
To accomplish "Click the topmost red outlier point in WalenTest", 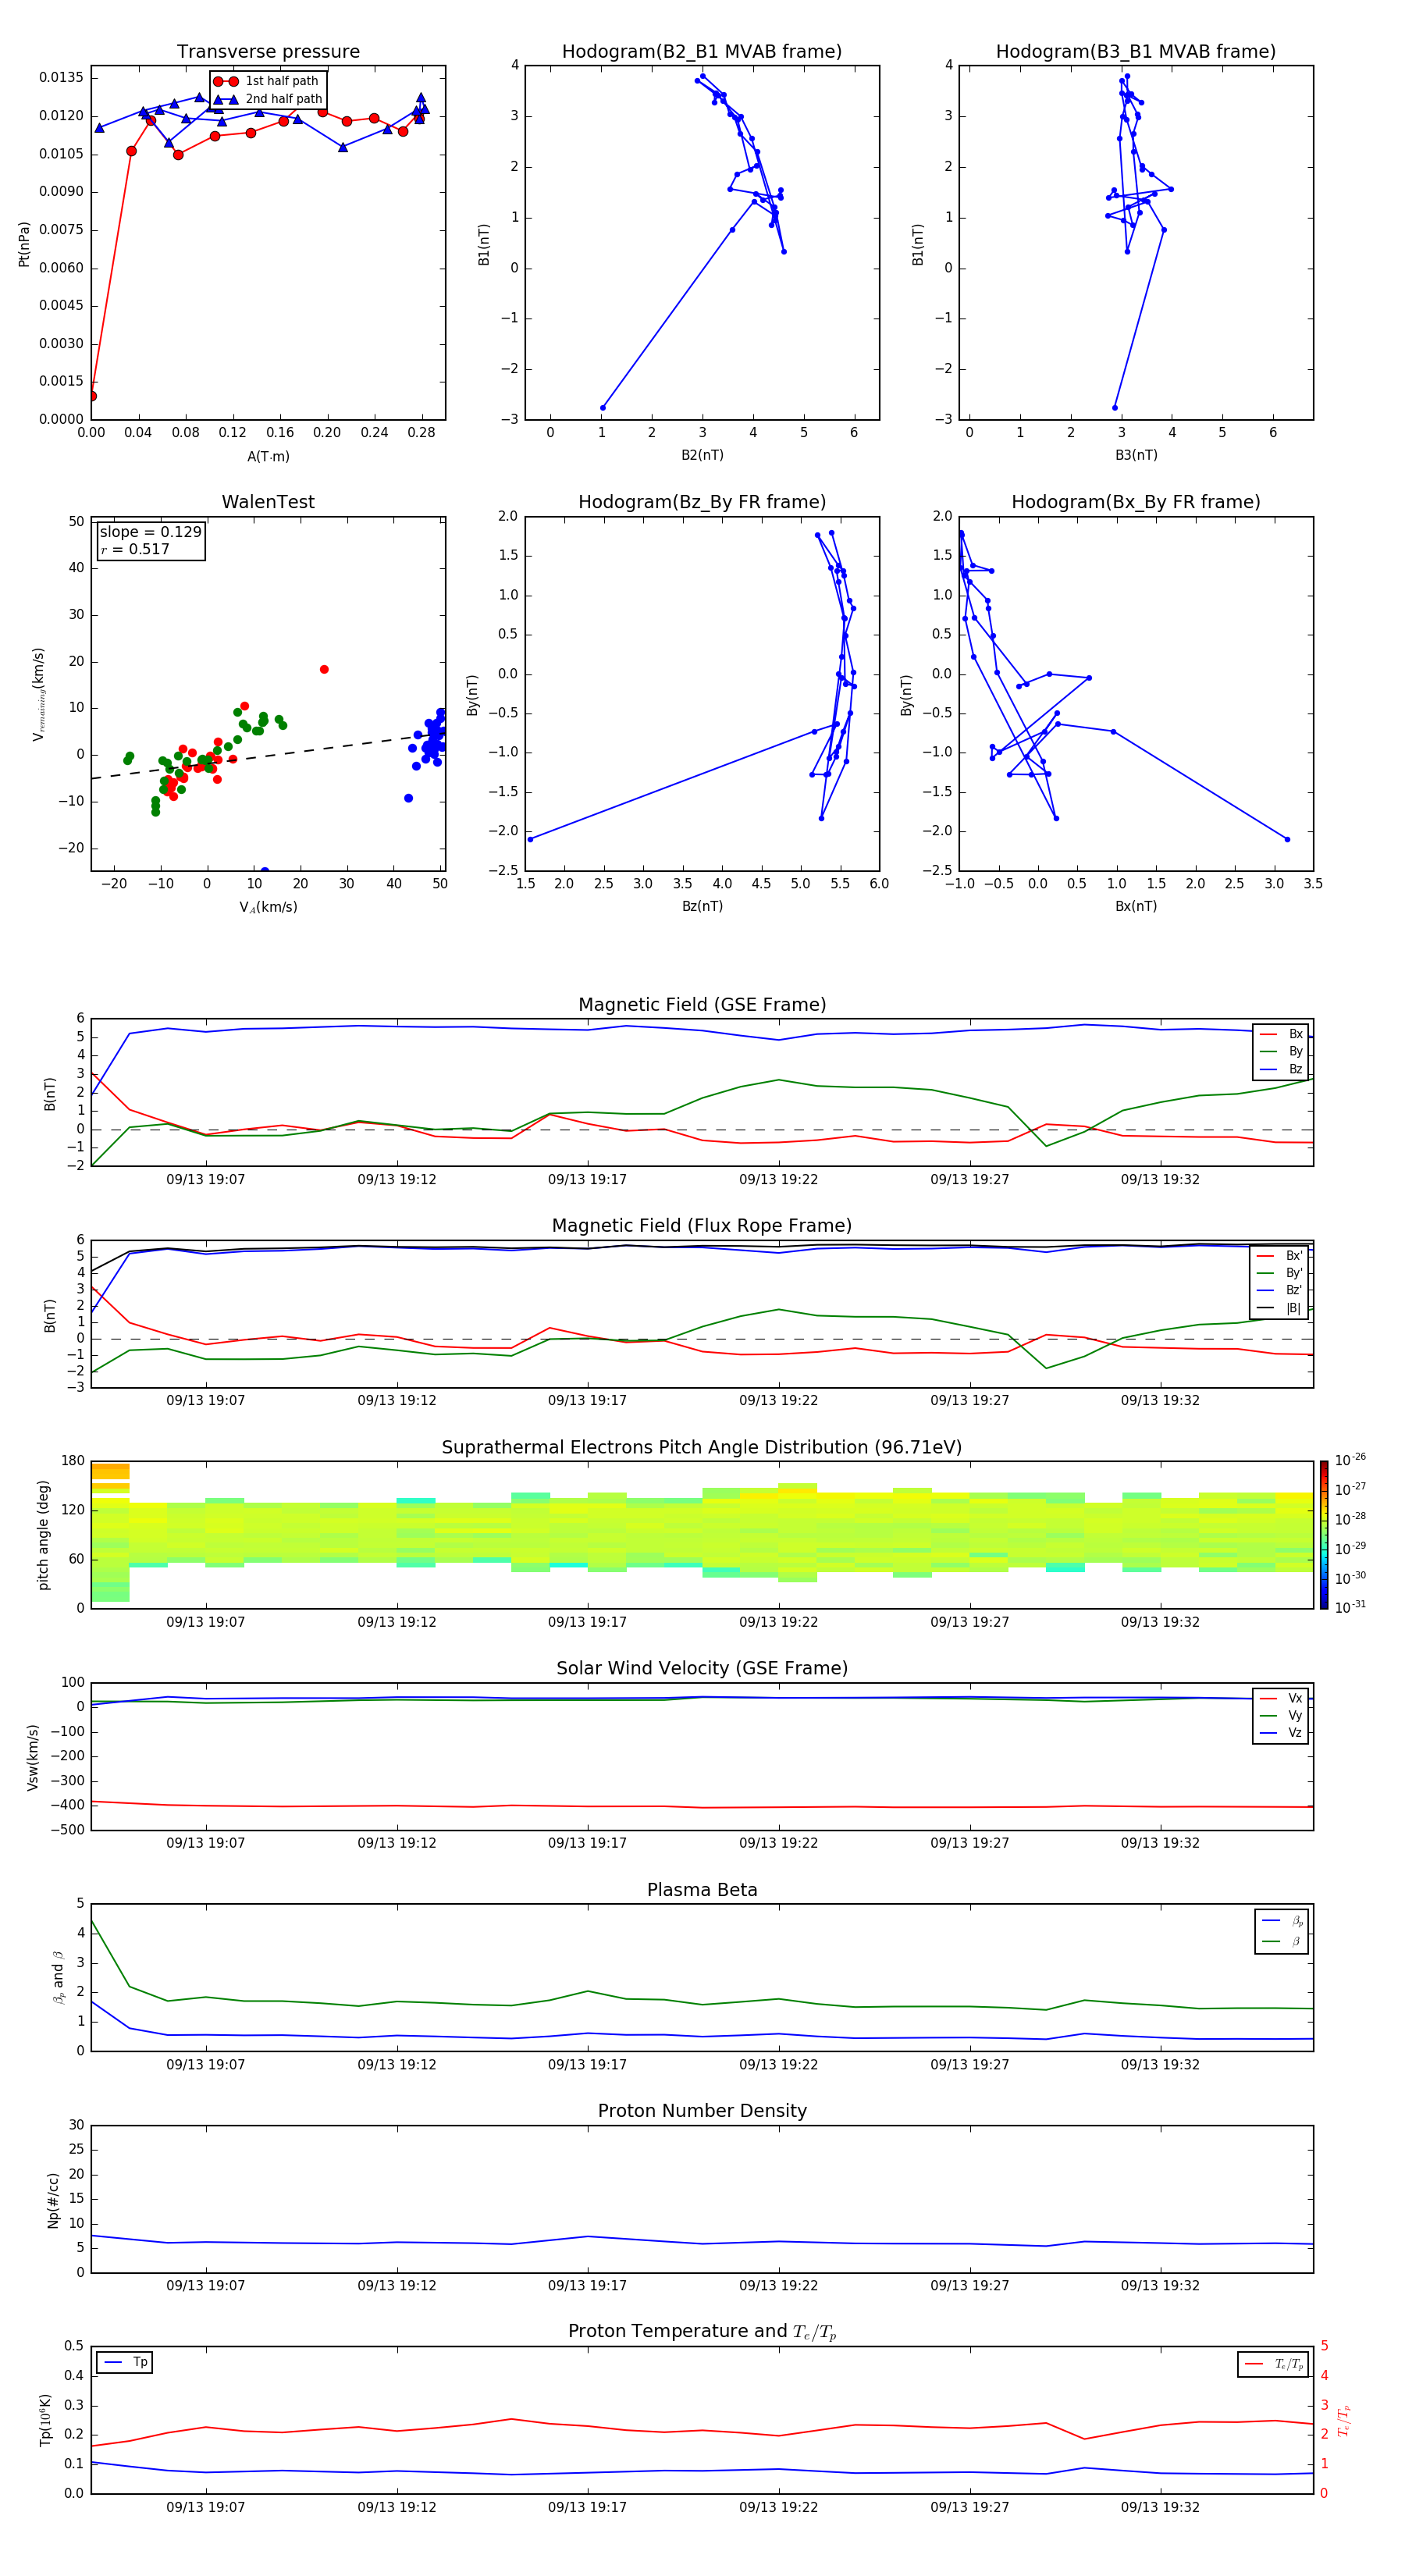I will tap(324, 669).
